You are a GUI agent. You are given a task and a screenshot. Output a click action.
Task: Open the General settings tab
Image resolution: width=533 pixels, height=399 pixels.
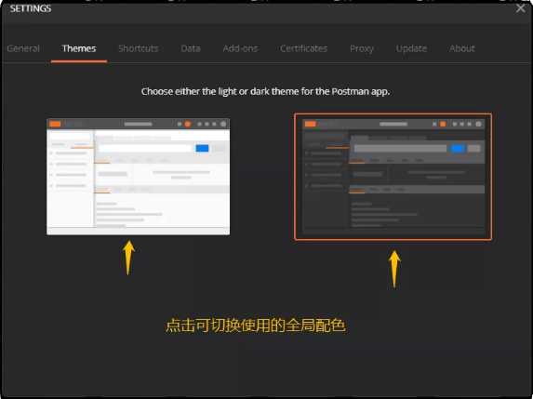click(x=23, y=48)
